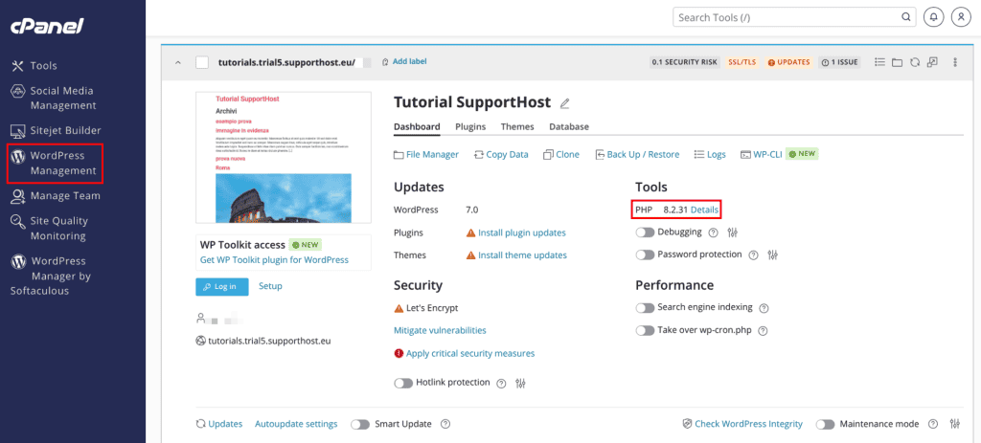
Task: Click the site preview thumbnail
Action: (284, 158)
